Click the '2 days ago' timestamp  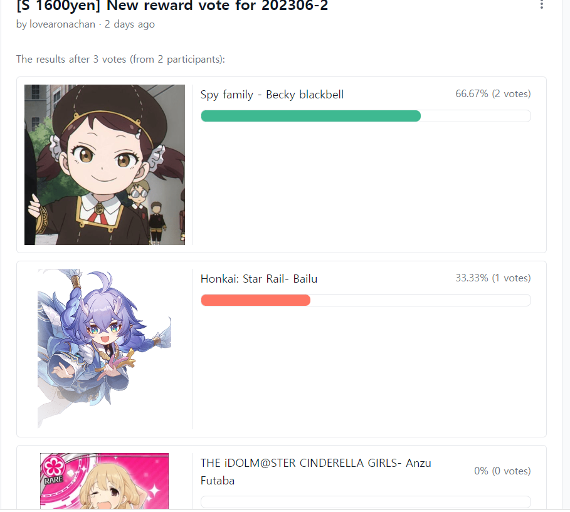130,24
